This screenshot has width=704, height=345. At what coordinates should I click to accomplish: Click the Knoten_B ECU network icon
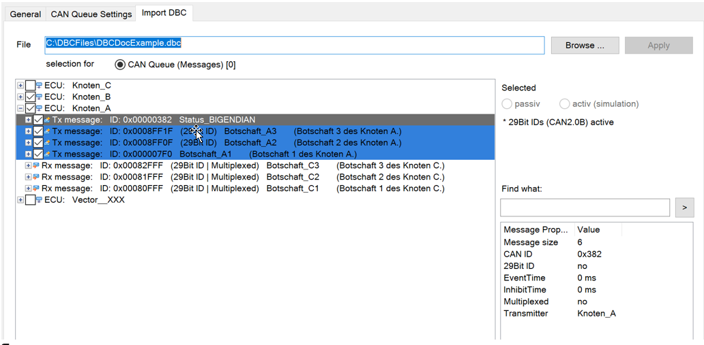(x=39, y=97)
